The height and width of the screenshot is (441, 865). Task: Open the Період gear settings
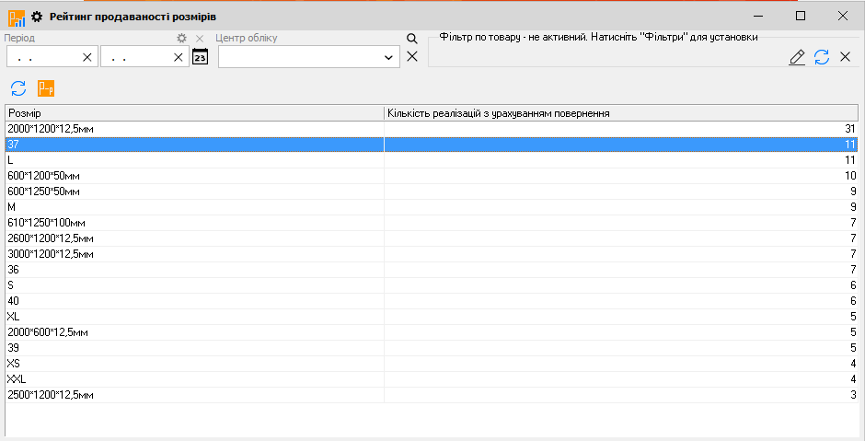pyautogui.click(x=182, y=39)
